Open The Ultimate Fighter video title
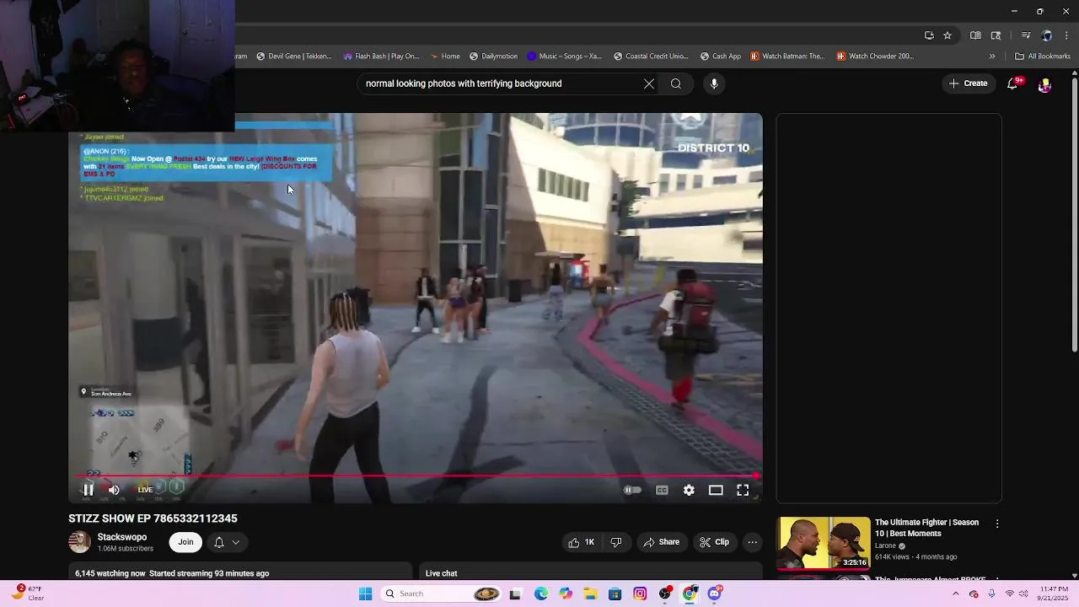This screenshot has height=607, width=1079. pyautogui.click(x=926, y=528)
